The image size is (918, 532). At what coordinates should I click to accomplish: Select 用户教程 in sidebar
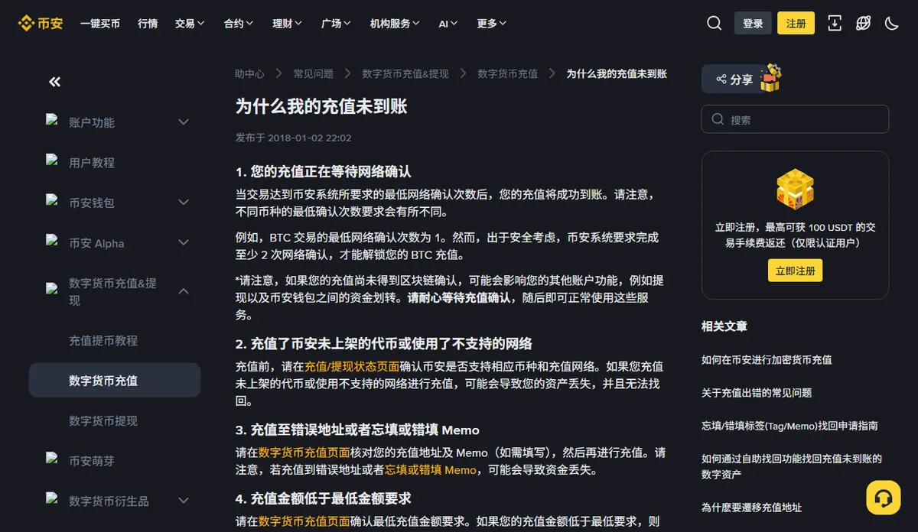92,163
